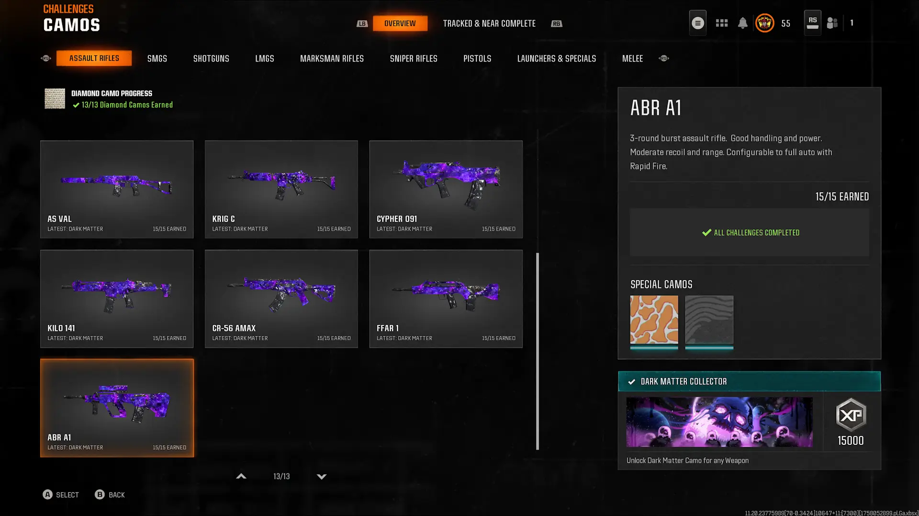Image resolution: width=919 pixels, height=516 pixels.
Task: Click the All Challenges Completed checkmark
Action: 706,232
